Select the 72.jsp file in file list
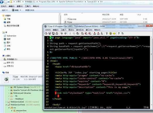Viewport: 153px width, 113px height. 105,22
